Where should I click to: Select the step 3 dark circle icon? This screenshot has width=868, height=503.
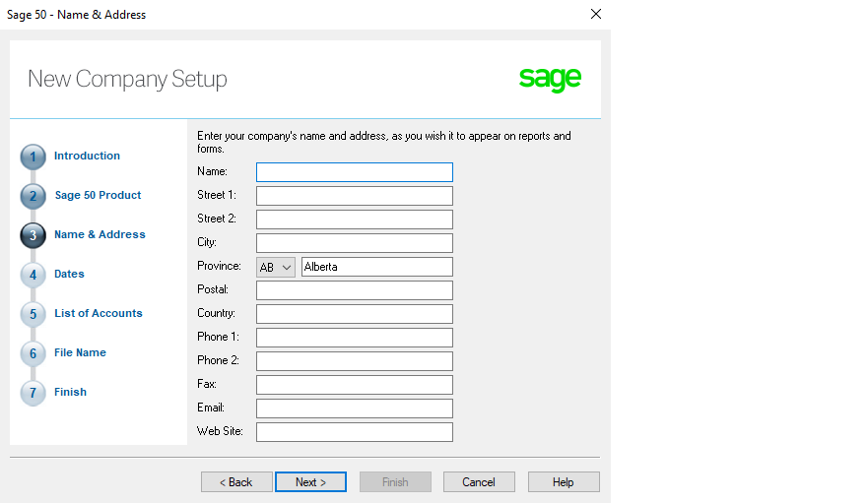tap(33, 235)
